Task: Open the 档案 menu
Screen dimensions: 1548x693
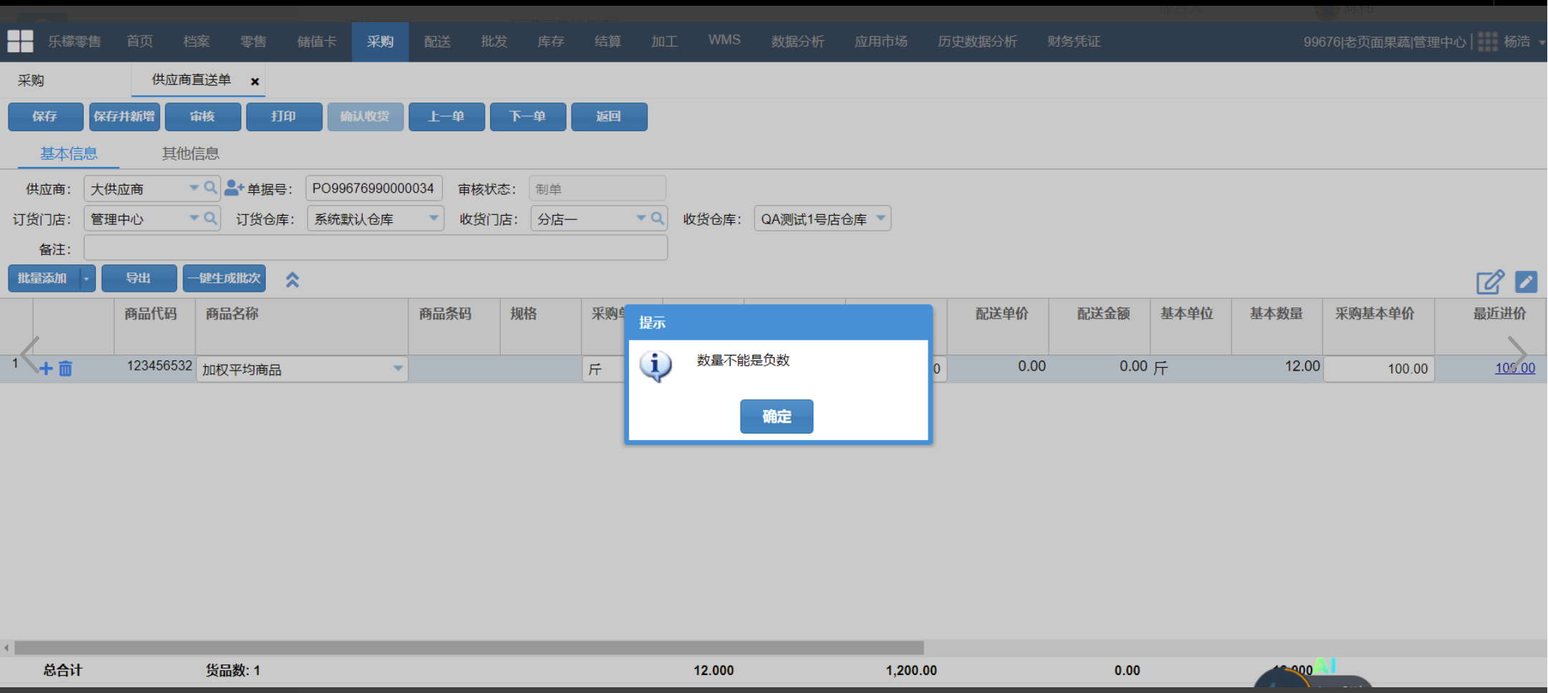Action: [196, 42]
